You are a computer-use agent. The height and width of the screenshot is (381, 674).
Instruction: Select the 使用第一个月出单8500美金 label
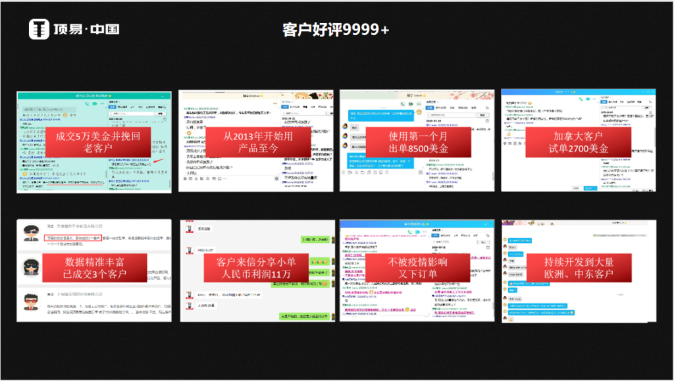click(x=419, y=141)
